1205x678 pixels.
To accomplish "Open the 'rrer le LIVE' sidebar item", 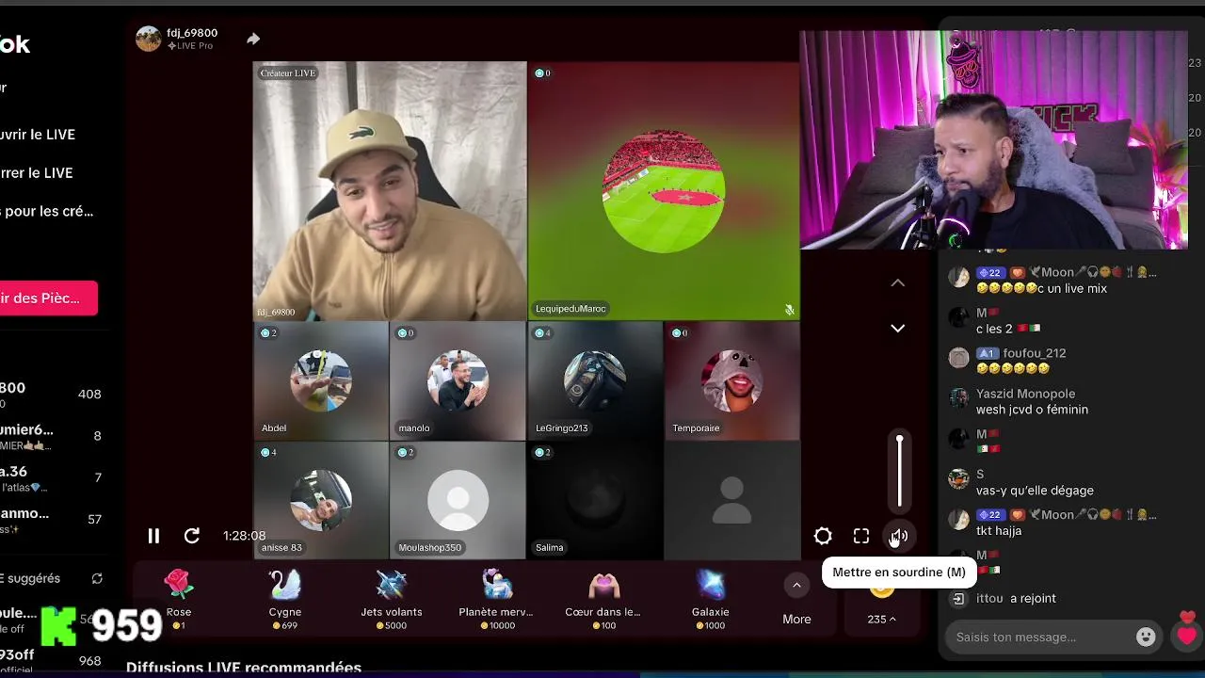I will click(36, 173).
